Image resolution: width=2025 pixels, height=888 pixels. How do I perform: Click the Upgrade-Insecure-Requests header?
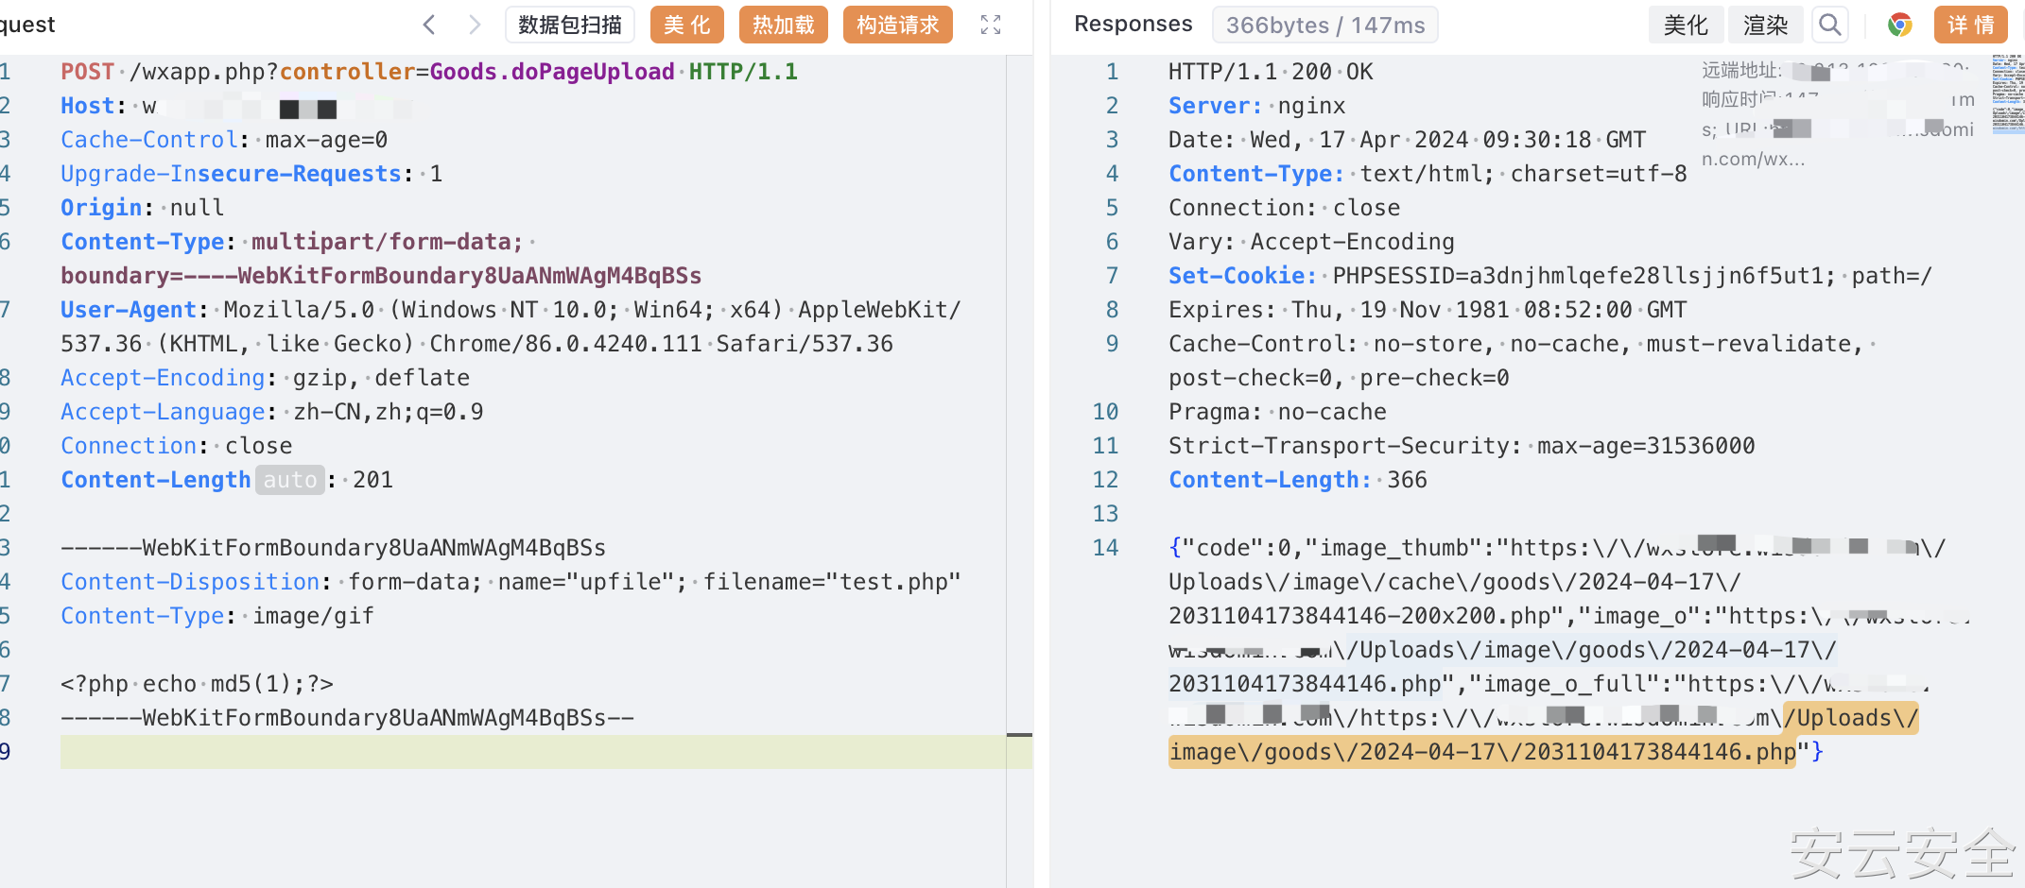tap(251, 174)
